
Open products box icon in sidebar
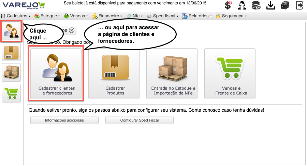(11, 52)
